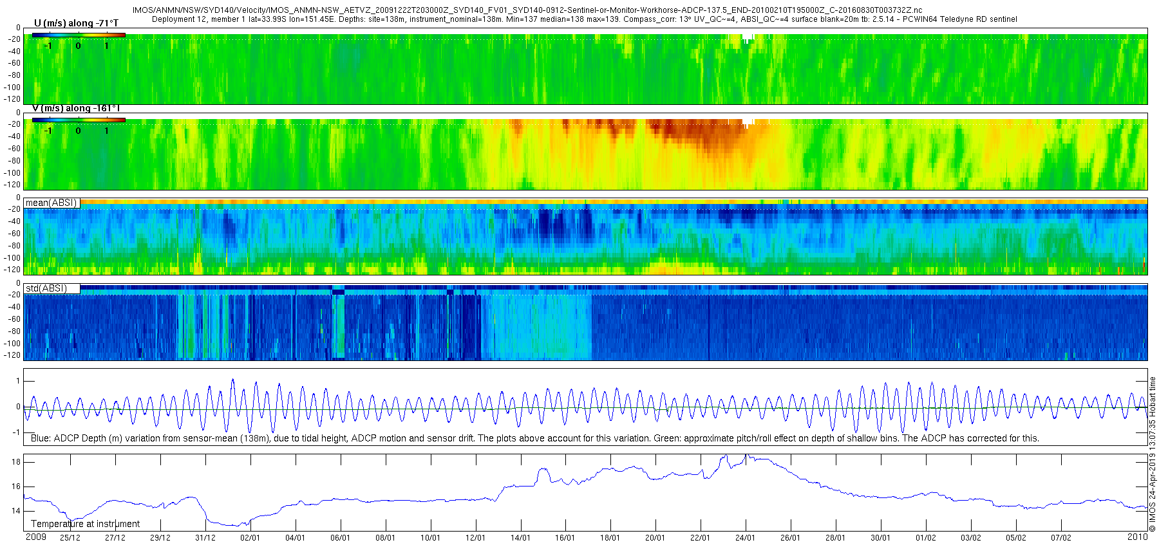Click the NetCDF file path title line

tap(527, 10)
